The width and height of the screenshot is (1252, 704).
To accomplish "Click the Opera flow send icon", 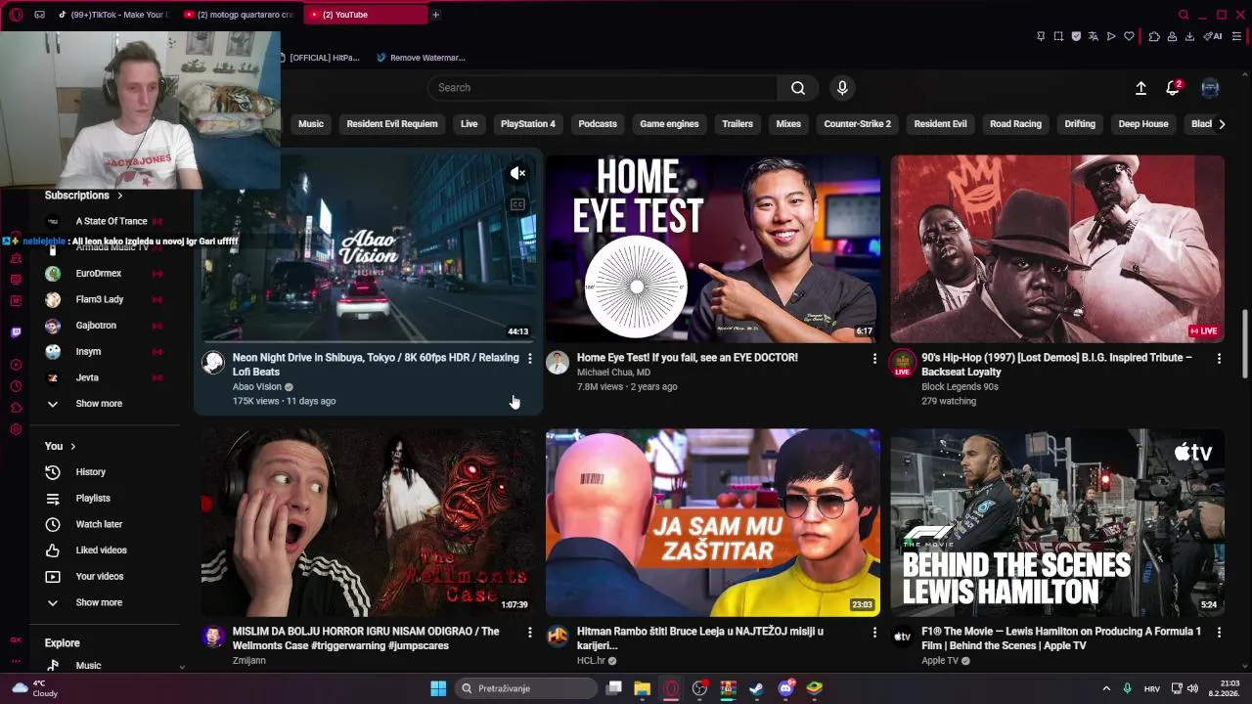I will (x=1111, y=36).
